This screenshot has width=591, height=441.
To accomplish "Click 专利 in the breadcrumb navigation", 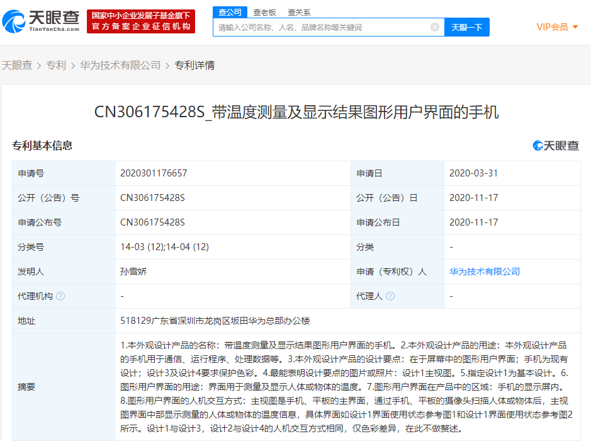I will 57,65.
